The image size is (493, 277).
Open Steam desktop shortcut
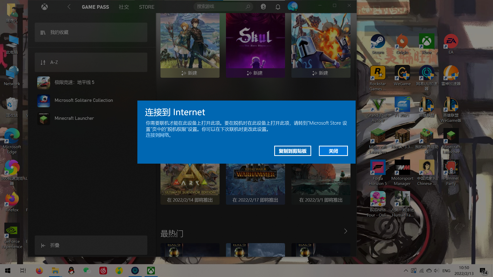(x=378, y=44)
